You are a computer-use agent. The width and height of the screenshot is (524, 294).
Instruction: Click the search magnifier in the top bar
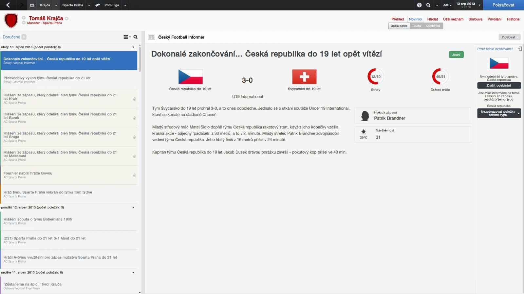click(x=428, y=5)
